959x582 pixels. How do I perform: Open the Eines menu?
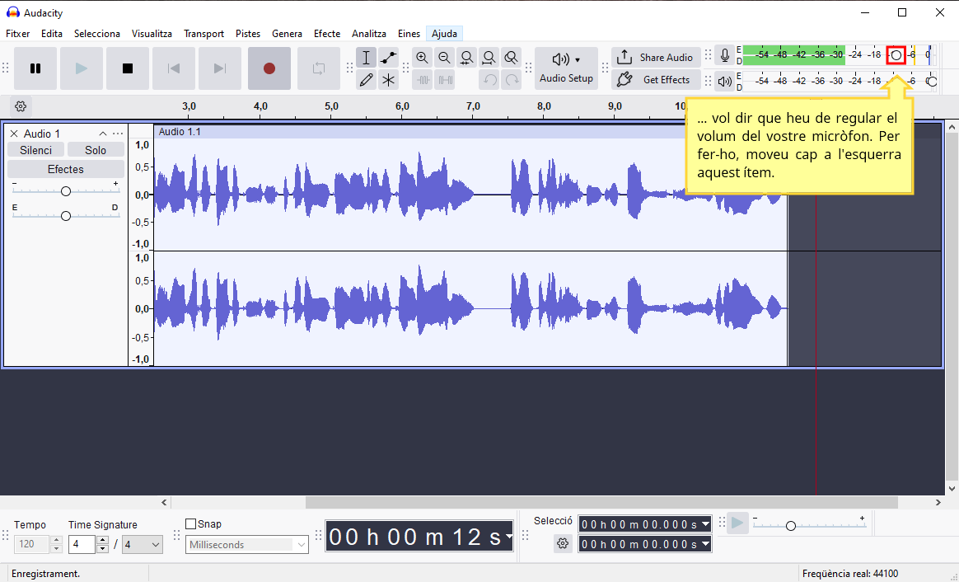[409, 34]
